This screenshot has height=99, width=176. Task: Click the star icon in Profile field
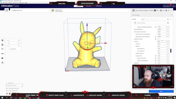[x=168, y=19]
